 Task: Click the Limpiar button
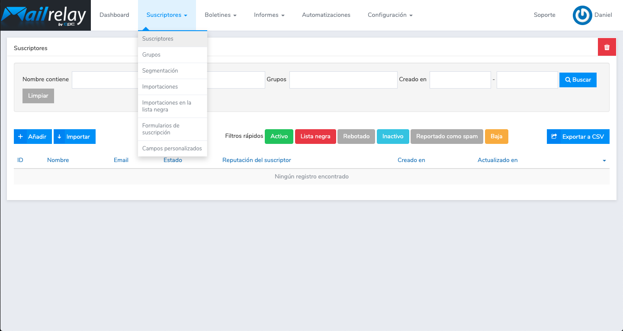(x=38, y=96)
